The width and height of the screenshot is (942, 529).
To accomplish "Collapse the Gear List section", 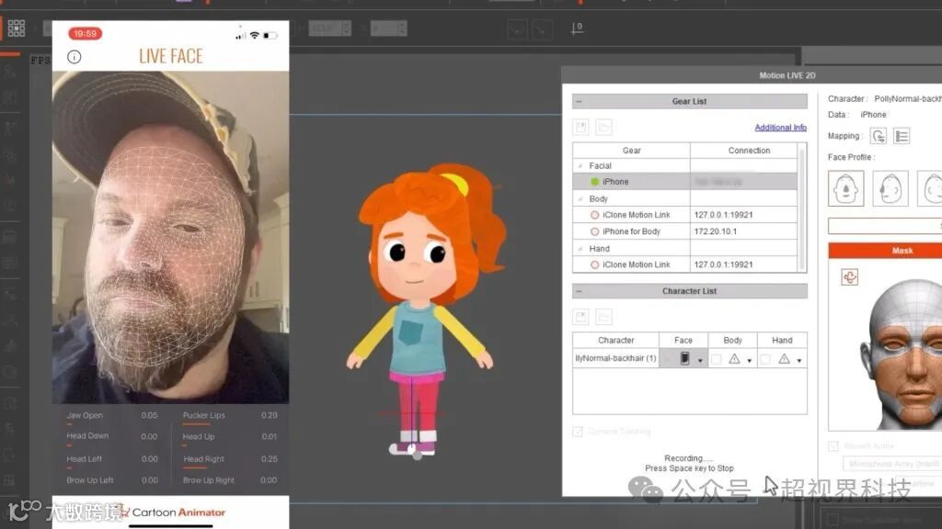I will [580, 101].
